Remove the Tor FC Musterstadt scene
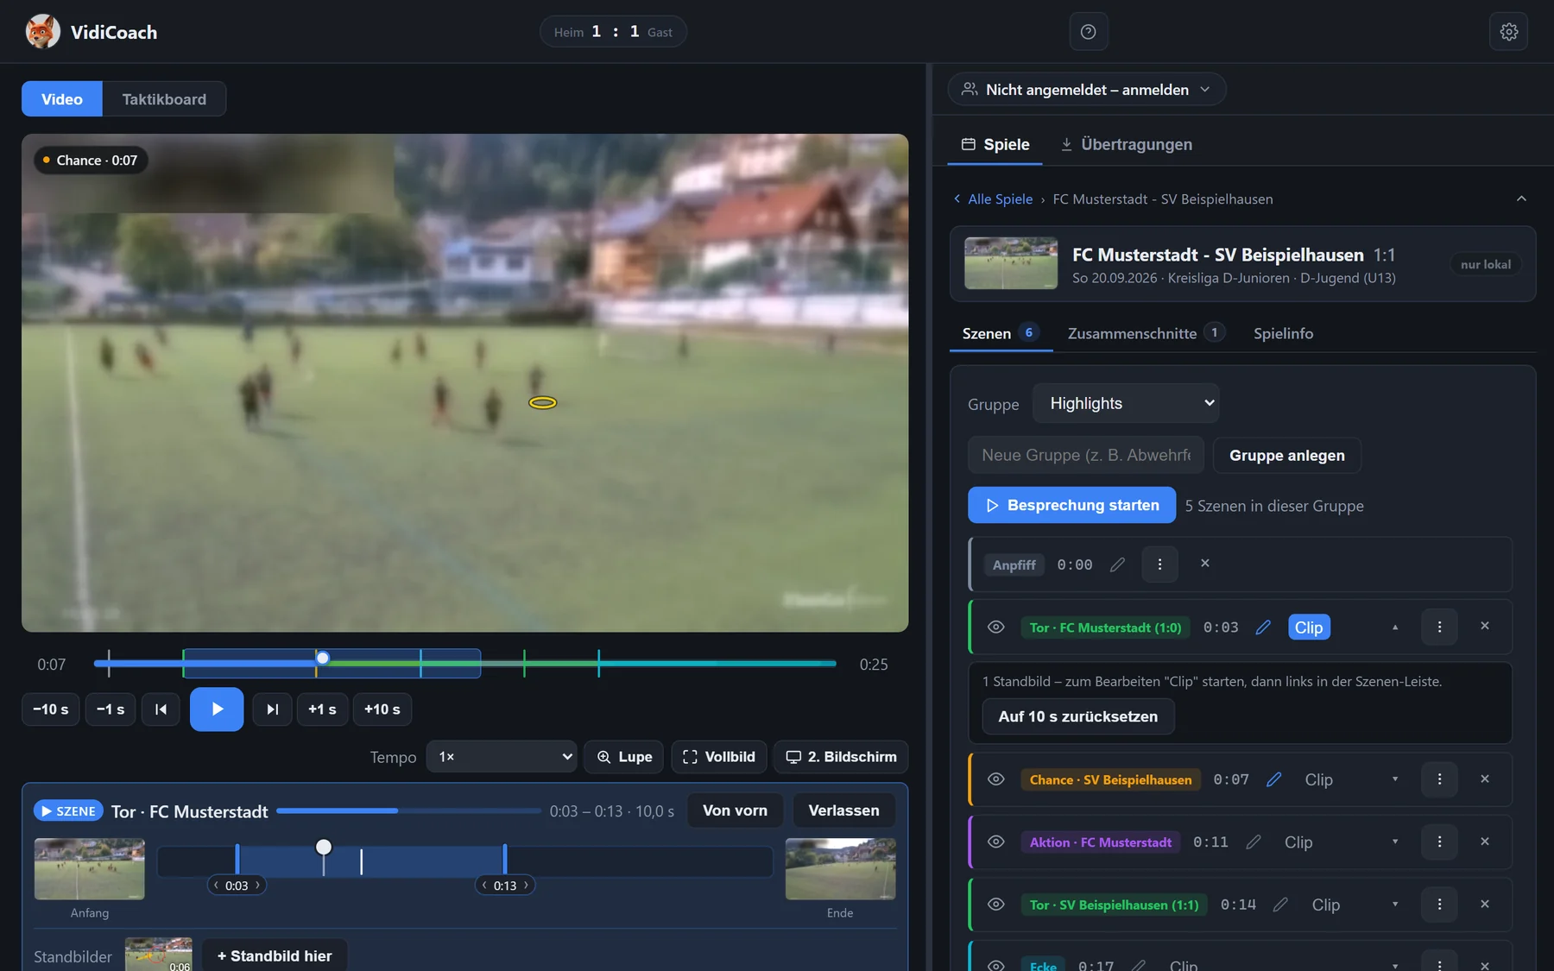1554x971 pixels. click(x=1484, y=627)
